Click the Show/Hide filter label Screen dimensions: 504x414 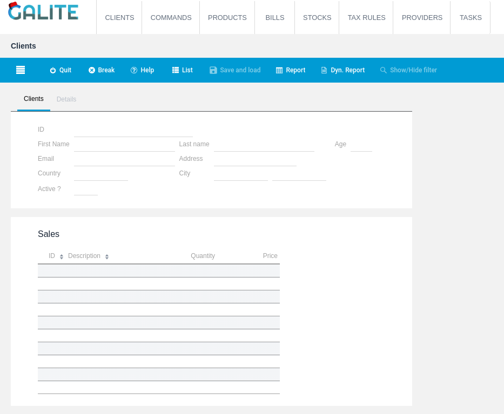[x=414, y=70]
